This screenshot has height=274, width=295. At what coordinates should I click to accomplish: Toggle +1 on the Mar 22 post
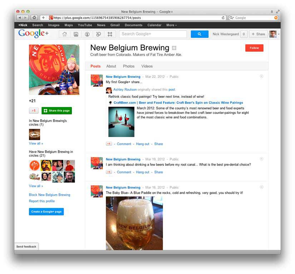click(109, 144)
